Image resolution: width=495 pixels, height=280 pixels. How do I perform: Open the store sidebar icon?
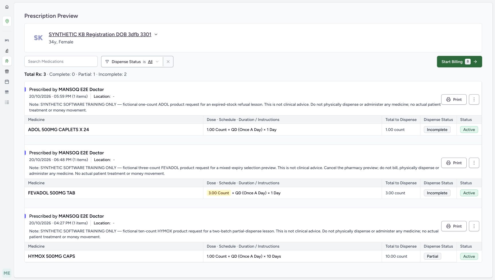pyautogui.click(x=7, y=71)
